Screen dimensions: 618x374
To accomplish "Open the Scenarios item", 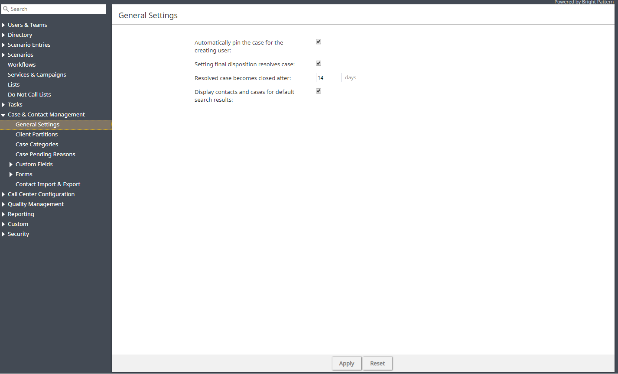I will (20, 55).
